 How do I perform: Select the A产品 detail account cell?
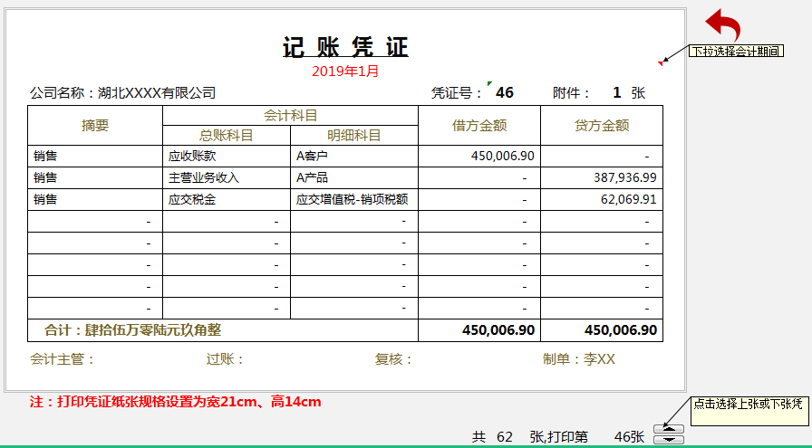[x=354, y=177]
